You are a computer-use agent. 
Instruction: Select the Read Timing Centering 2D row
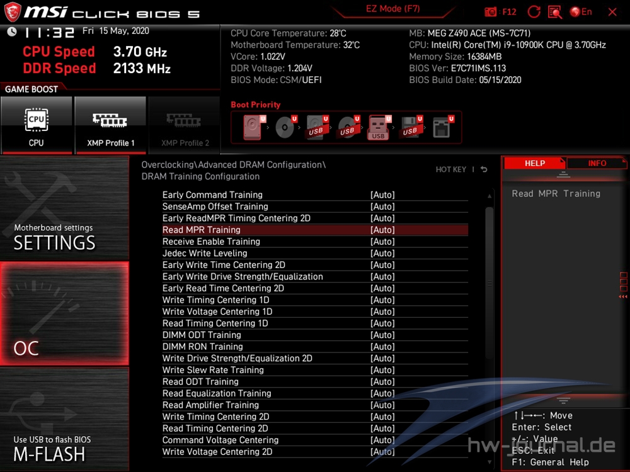(x=315, y=428)
